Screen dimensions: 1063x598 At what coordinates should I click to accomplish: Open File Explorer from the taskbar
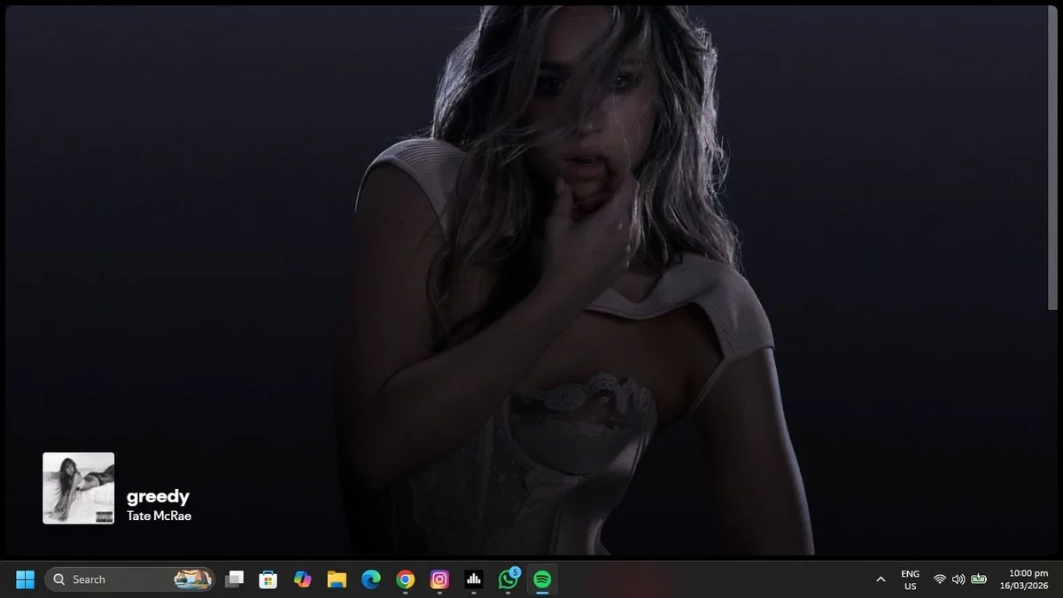pos(337,579)
